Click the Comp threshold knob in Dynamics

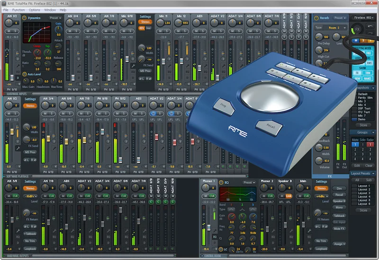[x=37, y=52]
